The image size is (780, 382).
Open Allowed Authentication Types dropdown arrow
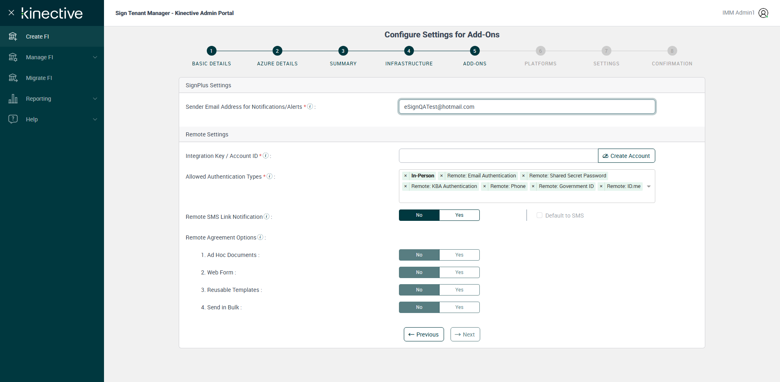point(649,186)
